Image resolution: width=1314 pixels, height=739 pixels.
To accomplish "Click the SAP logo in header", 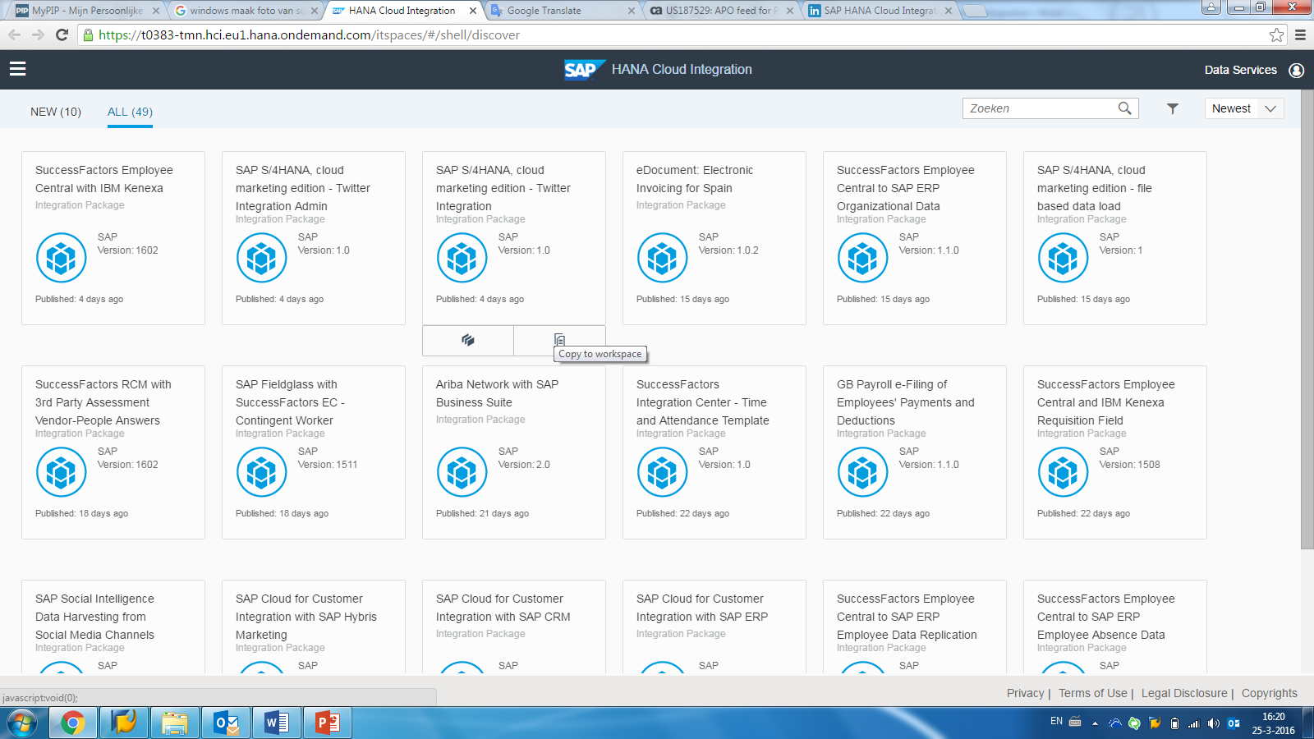I will [585, 70].
